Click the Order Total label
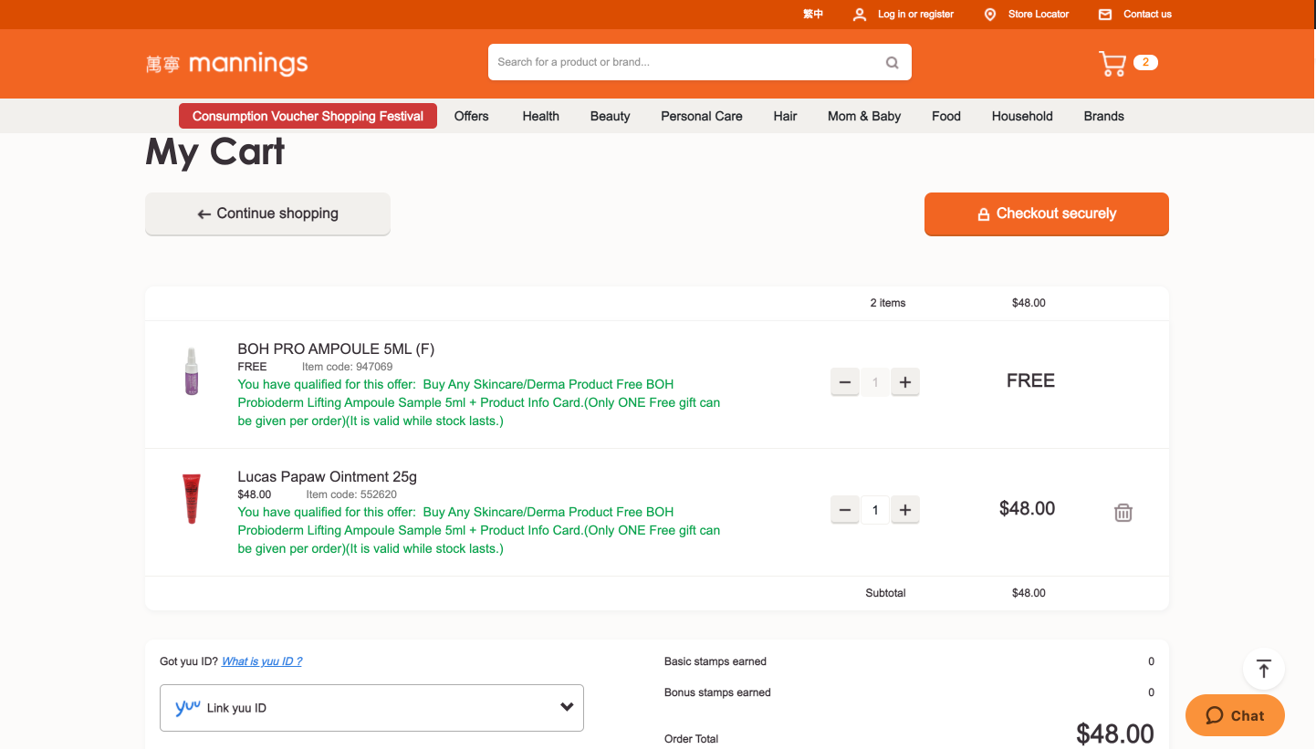This screenshot has width=1316, height=749. point(691,739)
